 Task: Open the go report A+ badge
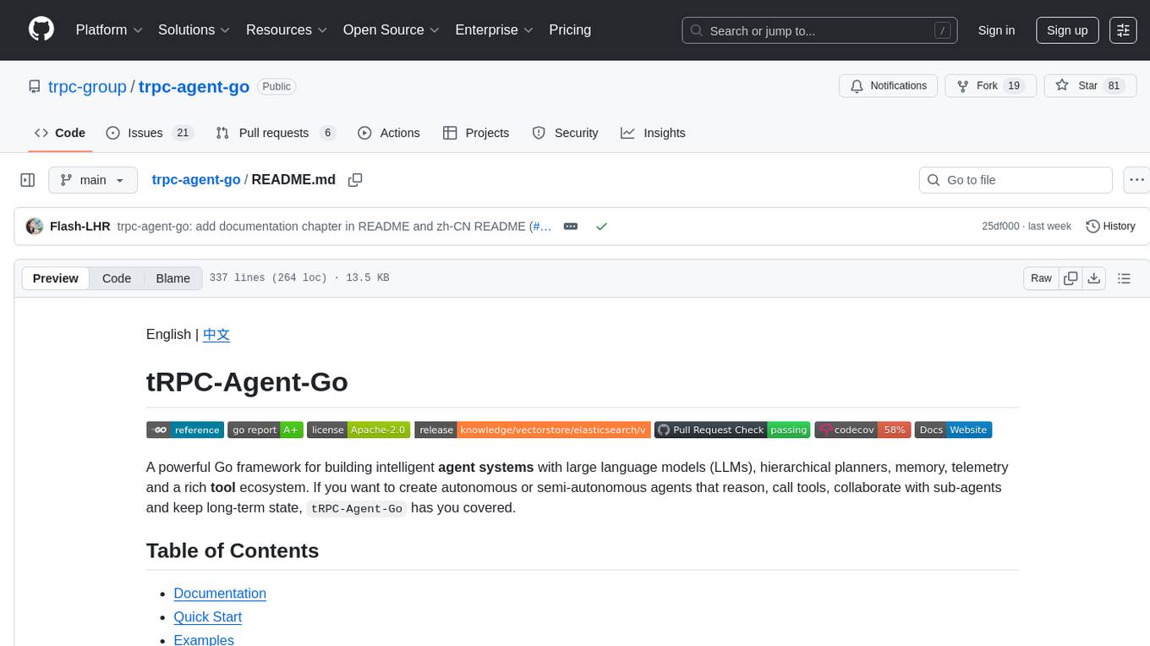click(x=266, y=430)
